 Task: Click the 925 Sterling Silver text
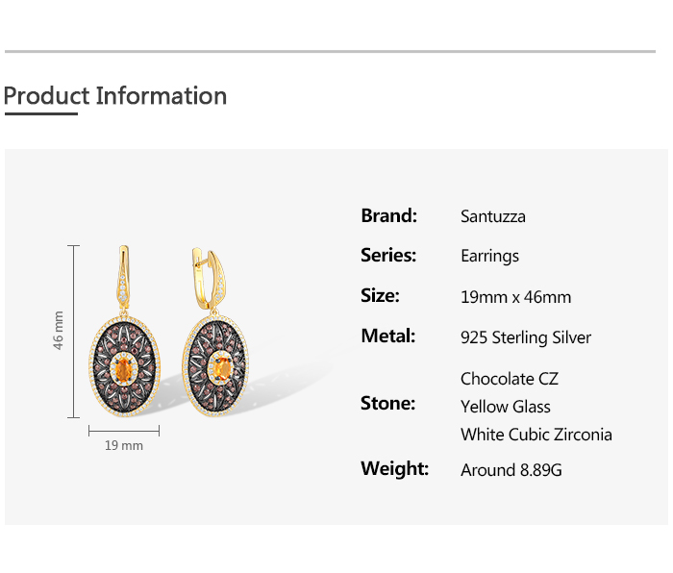click(526, 337)
